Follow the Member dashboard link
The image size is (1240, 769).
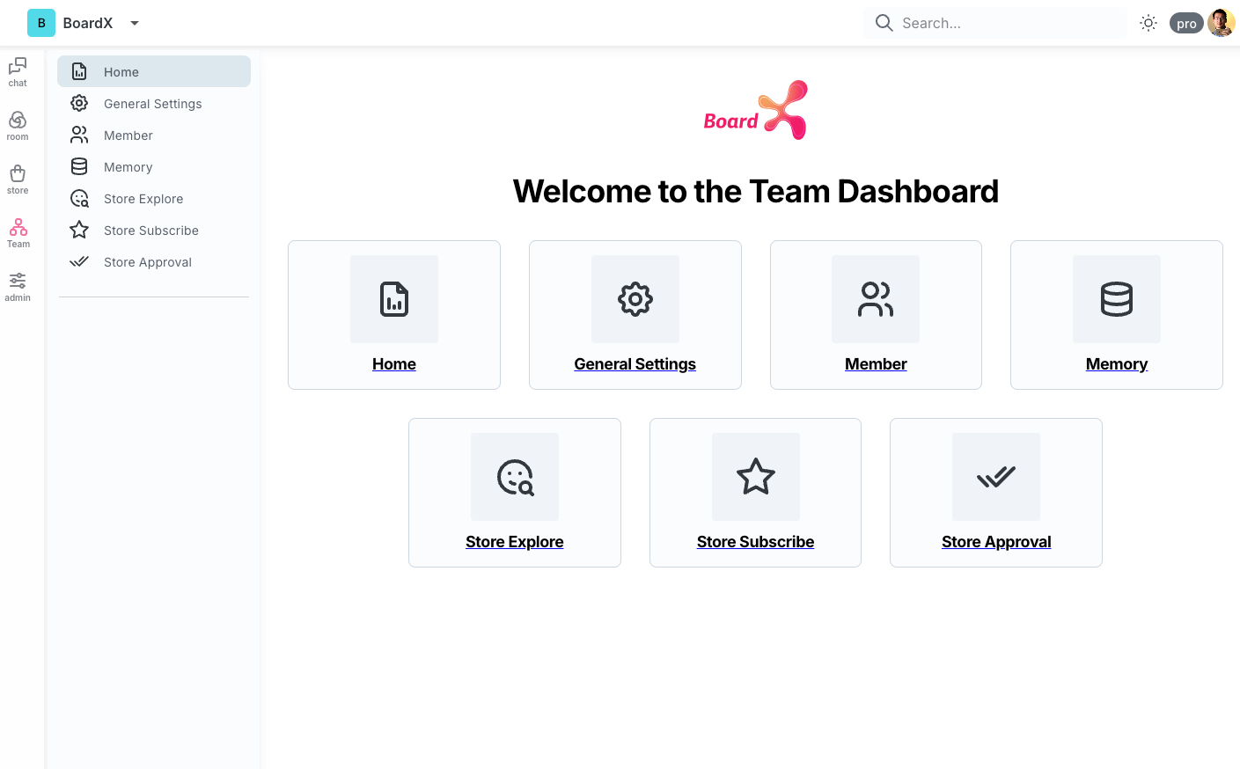tap(876, 364)
